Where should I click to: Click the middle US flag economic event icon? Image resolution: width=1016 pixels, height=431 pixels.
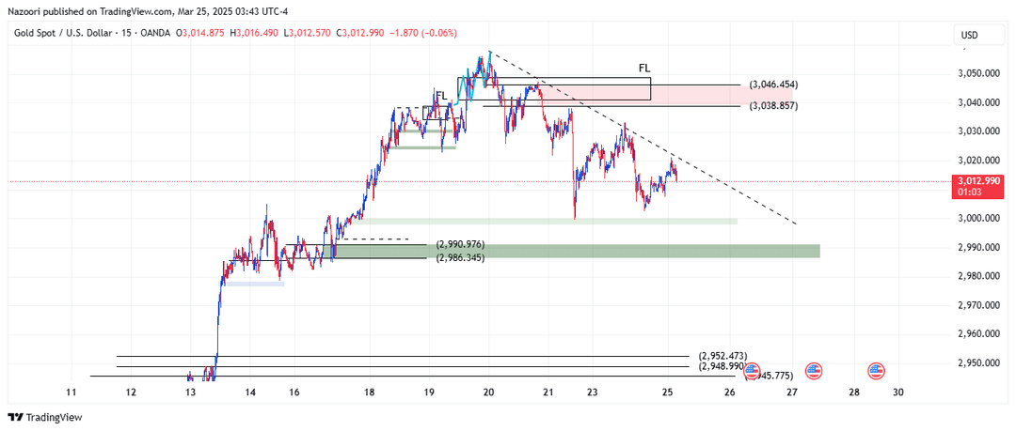[814, 372]
